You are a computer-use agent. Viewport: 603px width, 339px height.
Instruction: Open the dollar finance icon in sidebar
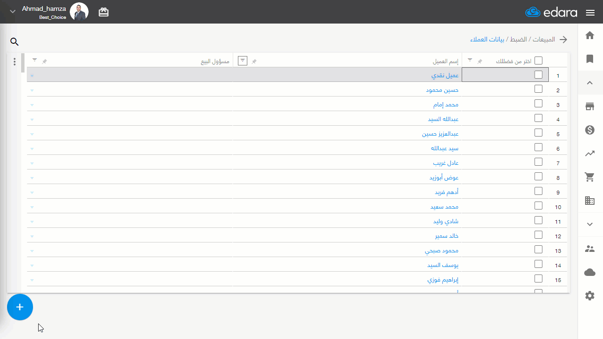coord(590,130)
